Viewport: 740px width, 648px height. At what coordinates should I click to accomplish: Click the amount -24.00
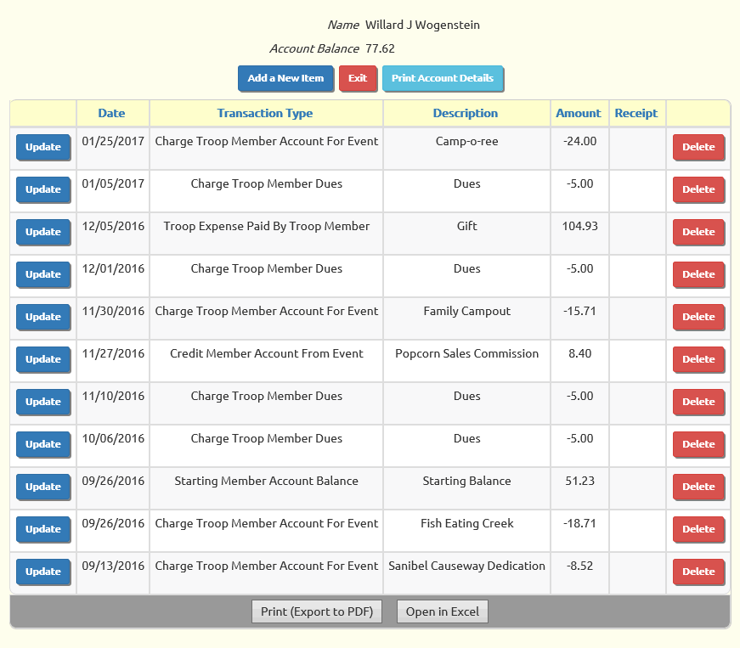pos(579,142)
